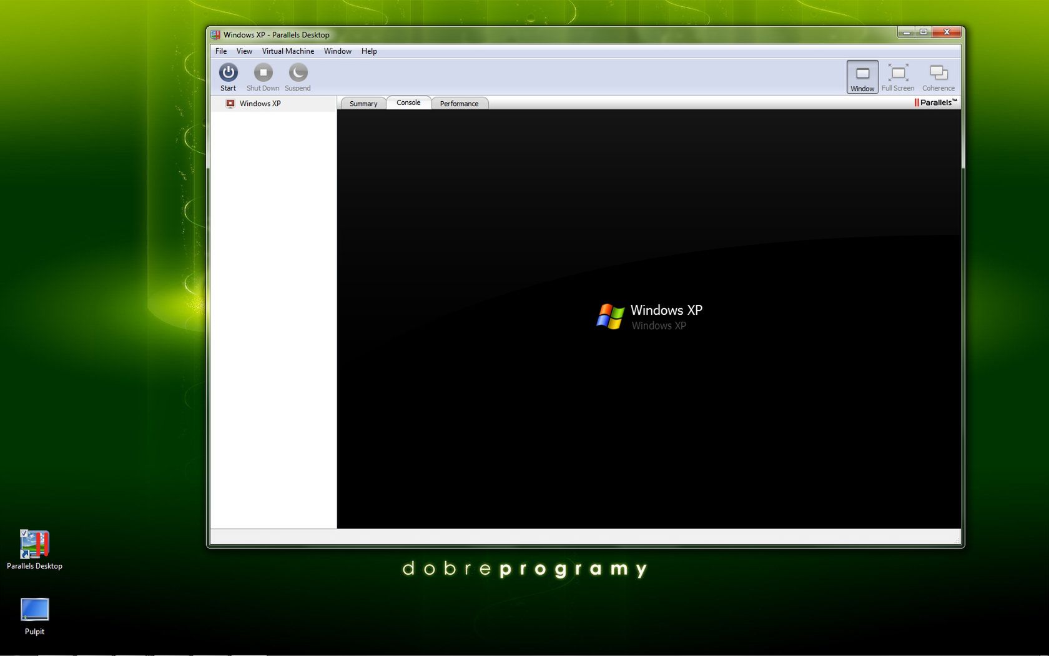This screenshot has height=656, width=1049.
Task: Open the Performance tab
Action: pyautogui.click(x=460, y=104)
